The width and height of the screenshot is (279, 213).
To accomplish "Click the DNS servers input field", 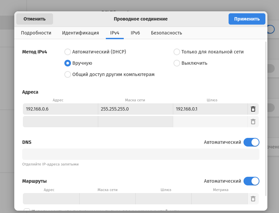I will (141, 154).
